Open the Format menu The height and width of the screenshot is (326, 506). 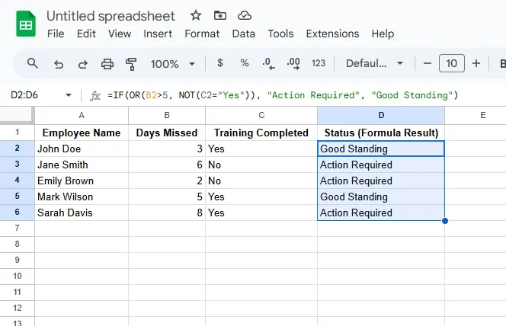point(202,34)
